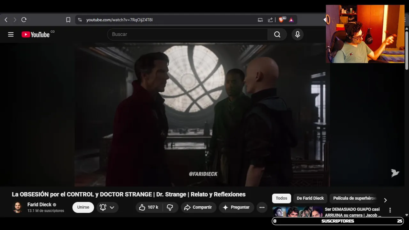Screen dimensions: 409x230
Task: Show more chips with right chevron
Action: click(385, 200)
